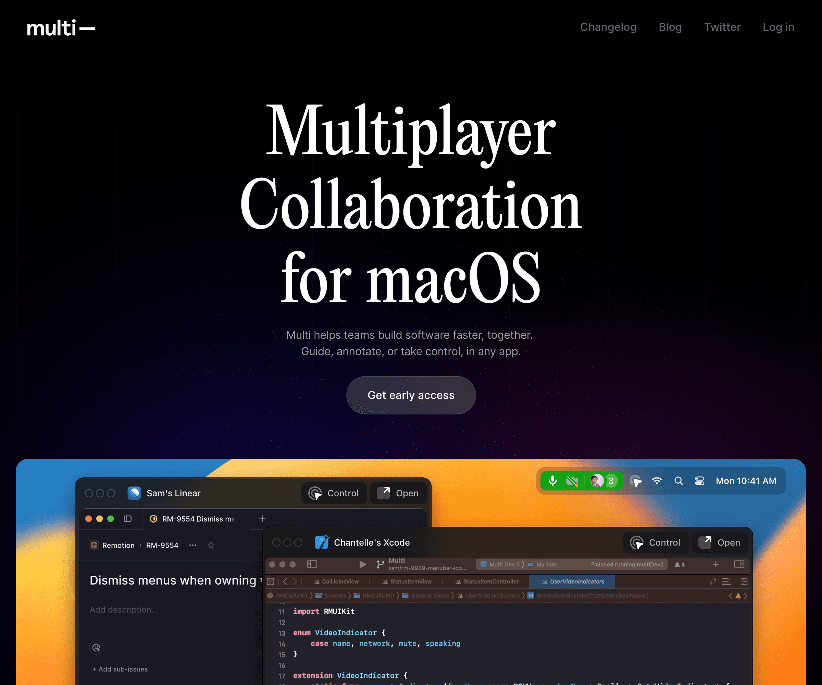Click the Xcode library plus button
The image size is (822, 685).
715,564
